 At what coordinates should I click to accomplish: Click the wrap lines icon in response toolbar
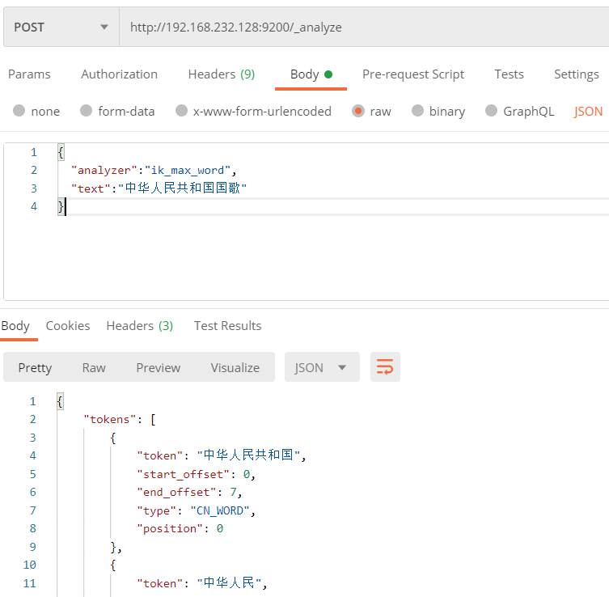(385, 367)
